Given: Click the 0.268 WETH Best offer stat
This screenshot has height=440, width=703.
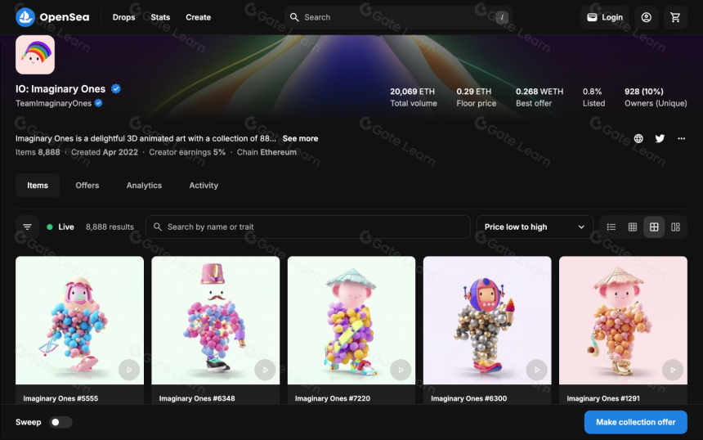Looking at the screenshot, I should tap(540, 97).
